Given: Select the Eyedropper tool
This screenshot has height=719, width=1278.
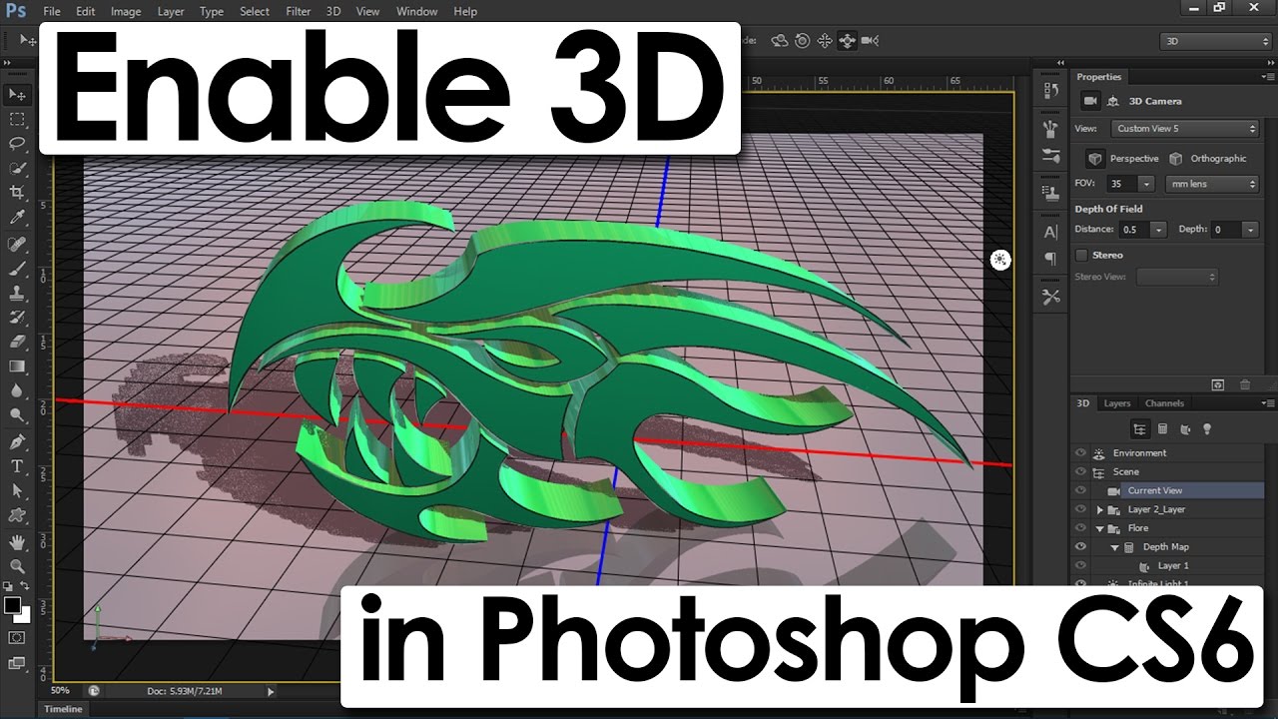Looking at the screenshot, I should click(17, 217).
